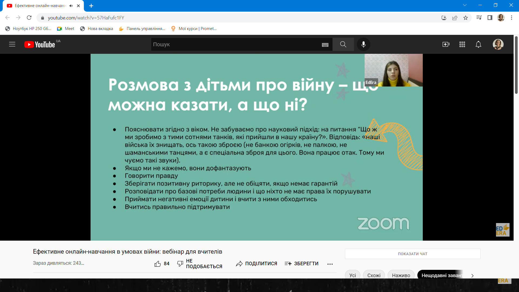
Task: Open more actions three-dot menu under video
Action: click(330, 264)
